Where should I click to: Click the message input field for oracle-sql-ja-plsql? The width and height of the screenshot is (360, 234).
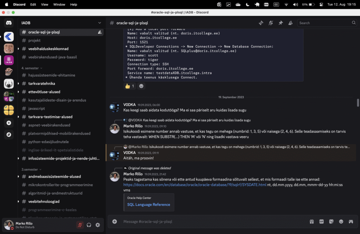176,221
